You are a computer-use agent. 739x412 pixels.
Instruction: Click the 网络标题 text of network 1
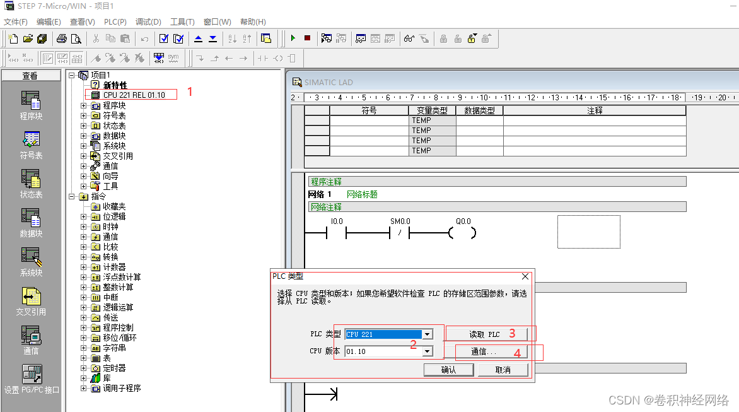[x=362, y=194]
